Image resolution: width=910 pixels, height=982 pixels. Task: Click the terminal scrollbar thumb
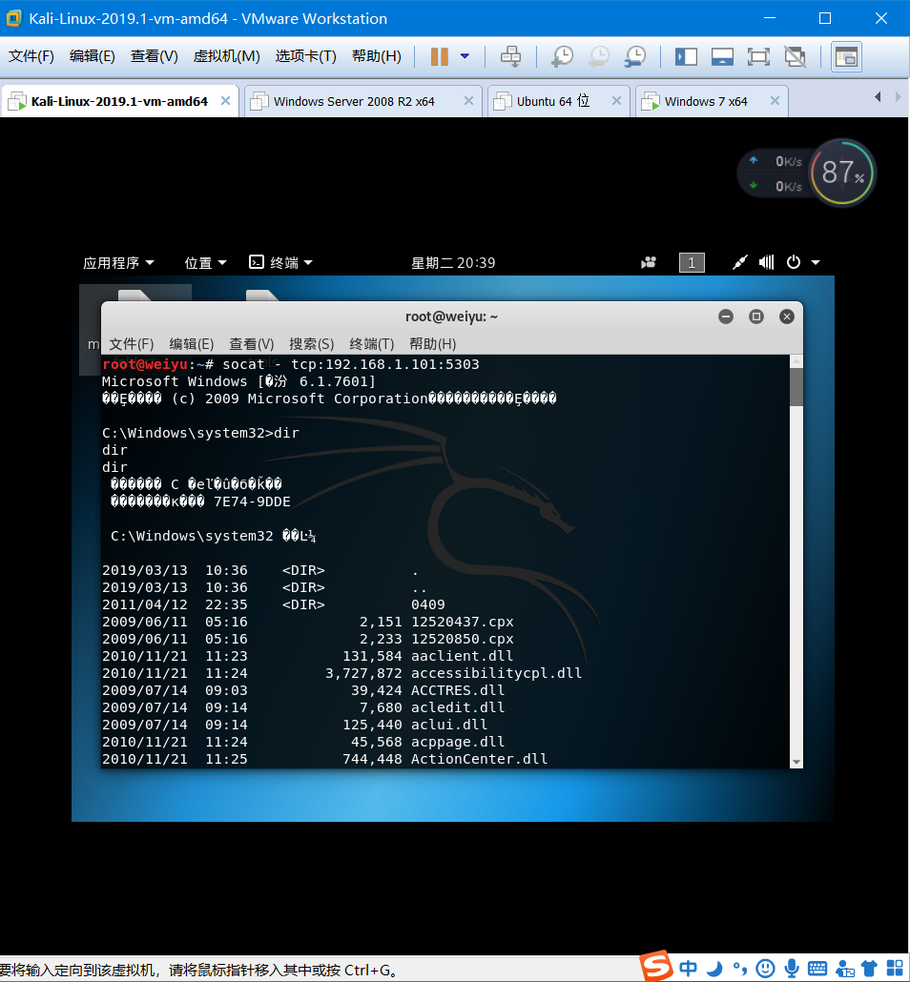[x=796, y=387]
